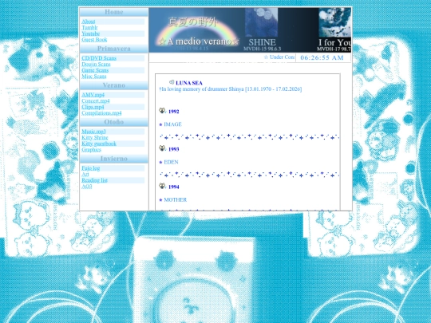Select the MOTHER album entry
The image size is (431, 323).
click(x=175, y=199)
